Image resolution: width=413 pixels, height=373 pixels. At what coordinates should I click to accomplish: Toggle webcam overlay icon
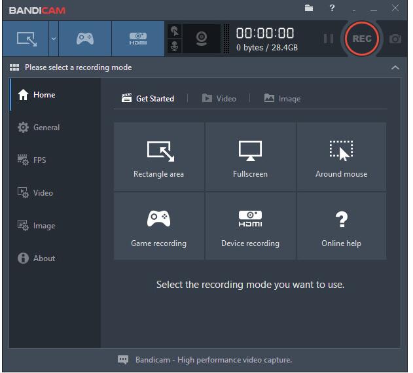tap(202, 39)
